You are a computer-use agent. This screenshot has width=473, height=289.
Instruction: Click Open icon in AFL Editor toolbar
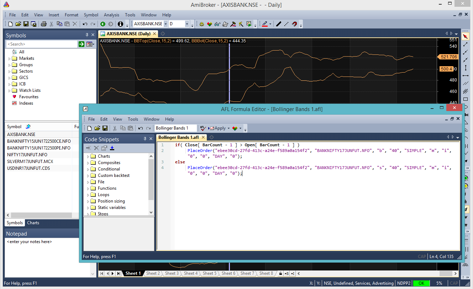pos(97,128)
